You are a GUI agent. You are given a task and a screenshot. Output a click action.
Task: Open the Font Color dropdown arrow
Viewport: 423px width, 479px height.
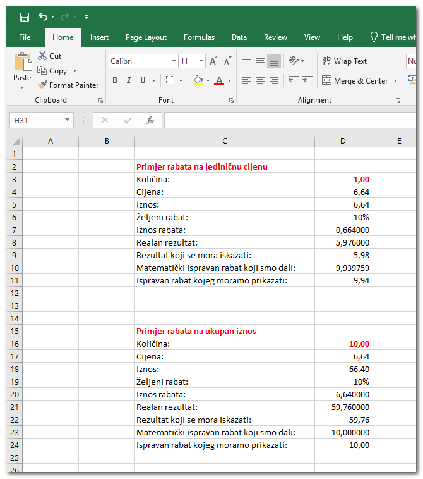click(229, 80)
